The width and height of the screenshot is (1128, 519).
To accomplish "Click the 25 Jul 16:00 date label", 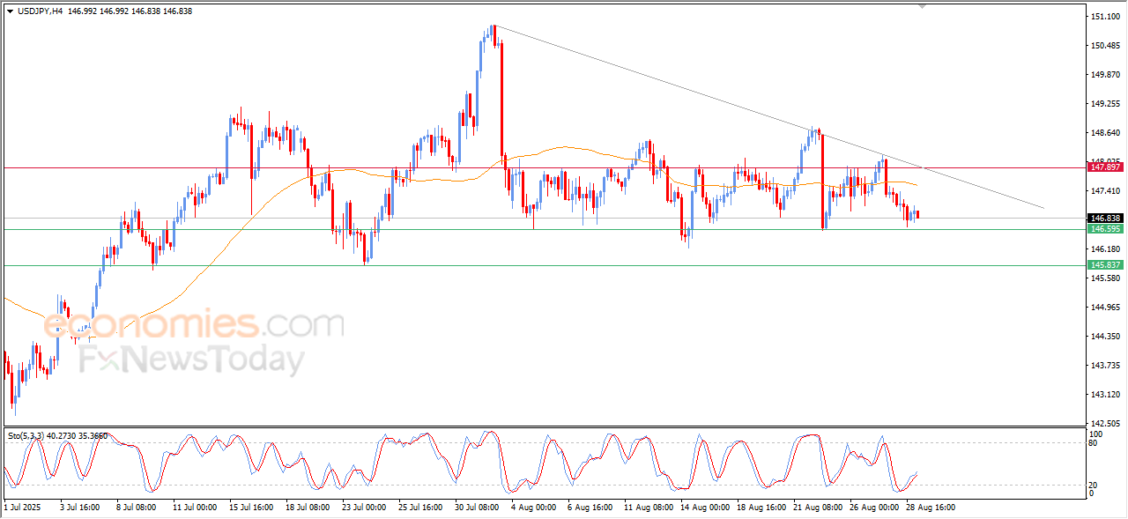I will [x=420, y=508].
